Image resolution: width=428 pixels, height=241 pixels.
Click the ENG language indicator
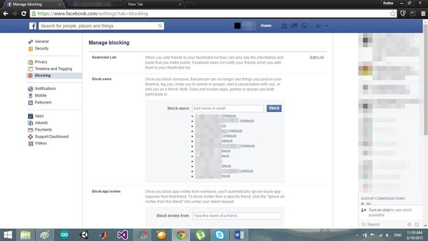(397, 235)
